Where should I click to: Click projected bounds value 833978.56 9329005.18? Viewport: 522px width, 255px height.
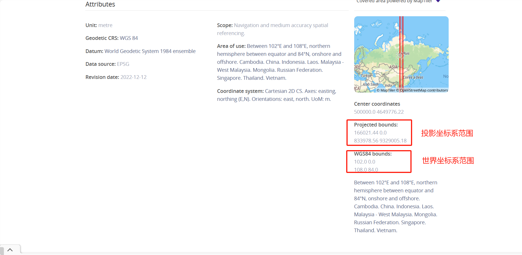click(x=380, y=141)
